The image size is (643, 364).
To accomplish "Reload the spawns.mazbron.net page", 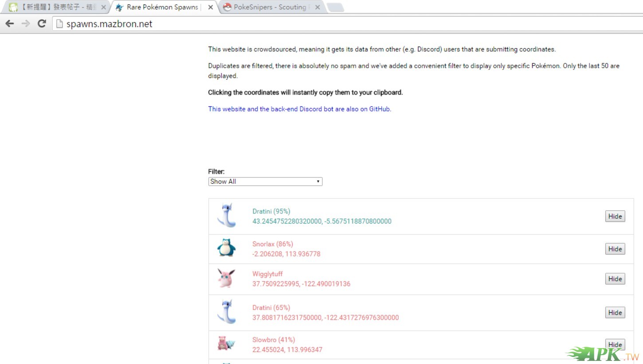I will click(42, 23).
